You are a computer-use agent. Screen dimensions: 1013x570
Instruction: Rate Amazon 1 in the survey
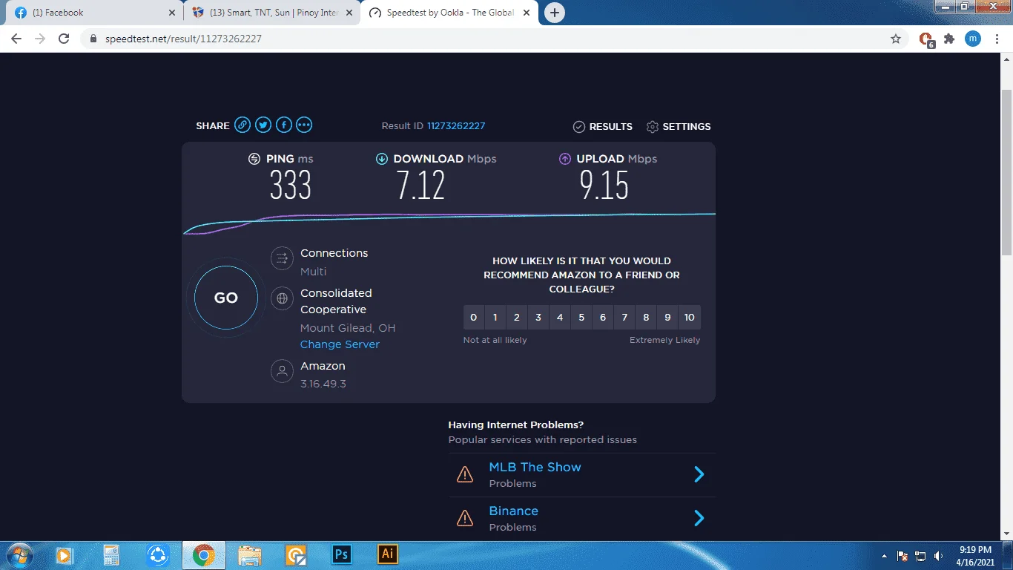point(495,317)
